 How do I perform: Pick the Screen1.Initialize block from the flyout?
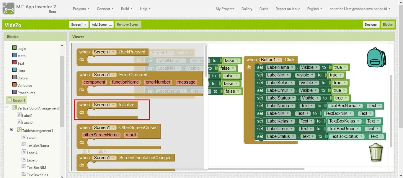(x=107, y=110)
